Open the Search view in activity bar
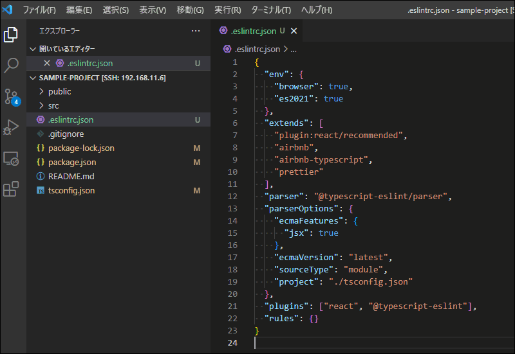The height and width of the screenshot is (354, 515). pyautogui.click(x=11, y=65)
